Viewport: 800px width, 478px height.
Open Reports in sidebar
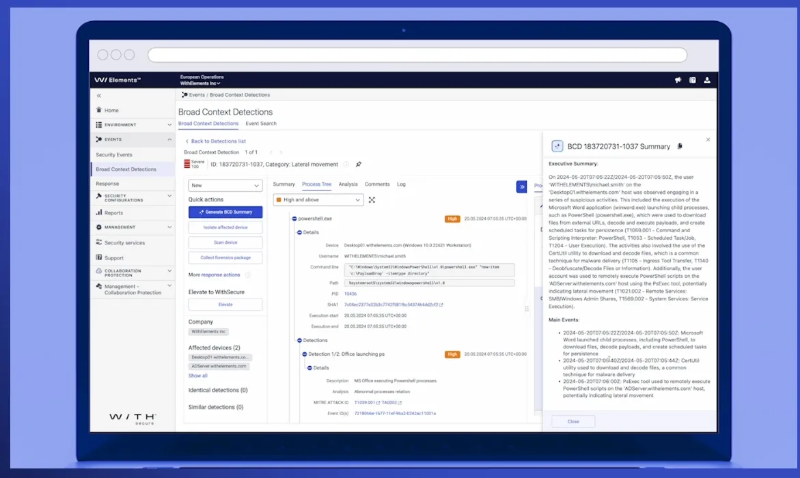pyautogui.click(x=113, y=213)
